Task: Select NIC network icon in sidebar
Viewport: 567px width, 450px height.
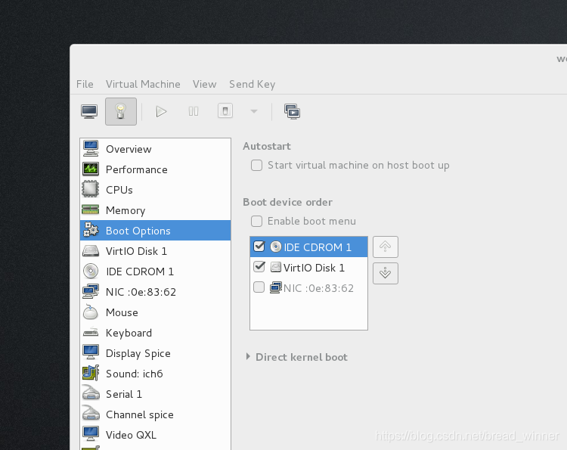Action: point(91,291)
